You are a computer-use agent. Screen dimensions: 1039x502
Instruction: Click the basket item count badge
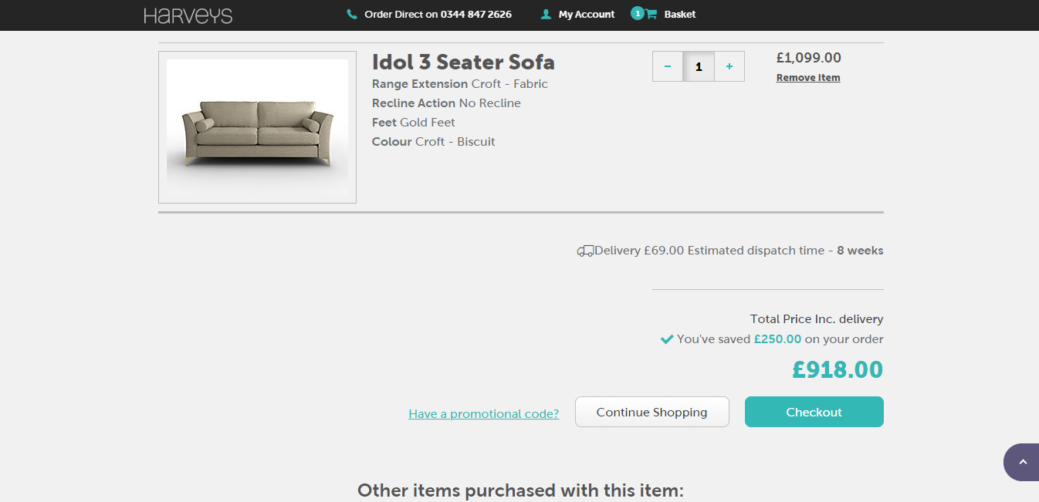point(637,13)
